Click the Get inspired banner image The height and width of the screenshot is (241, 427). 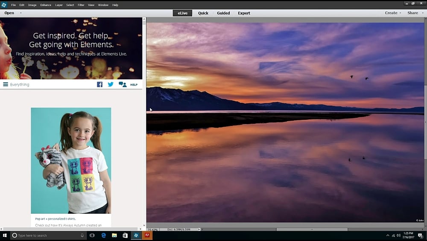tap(71, 49)
